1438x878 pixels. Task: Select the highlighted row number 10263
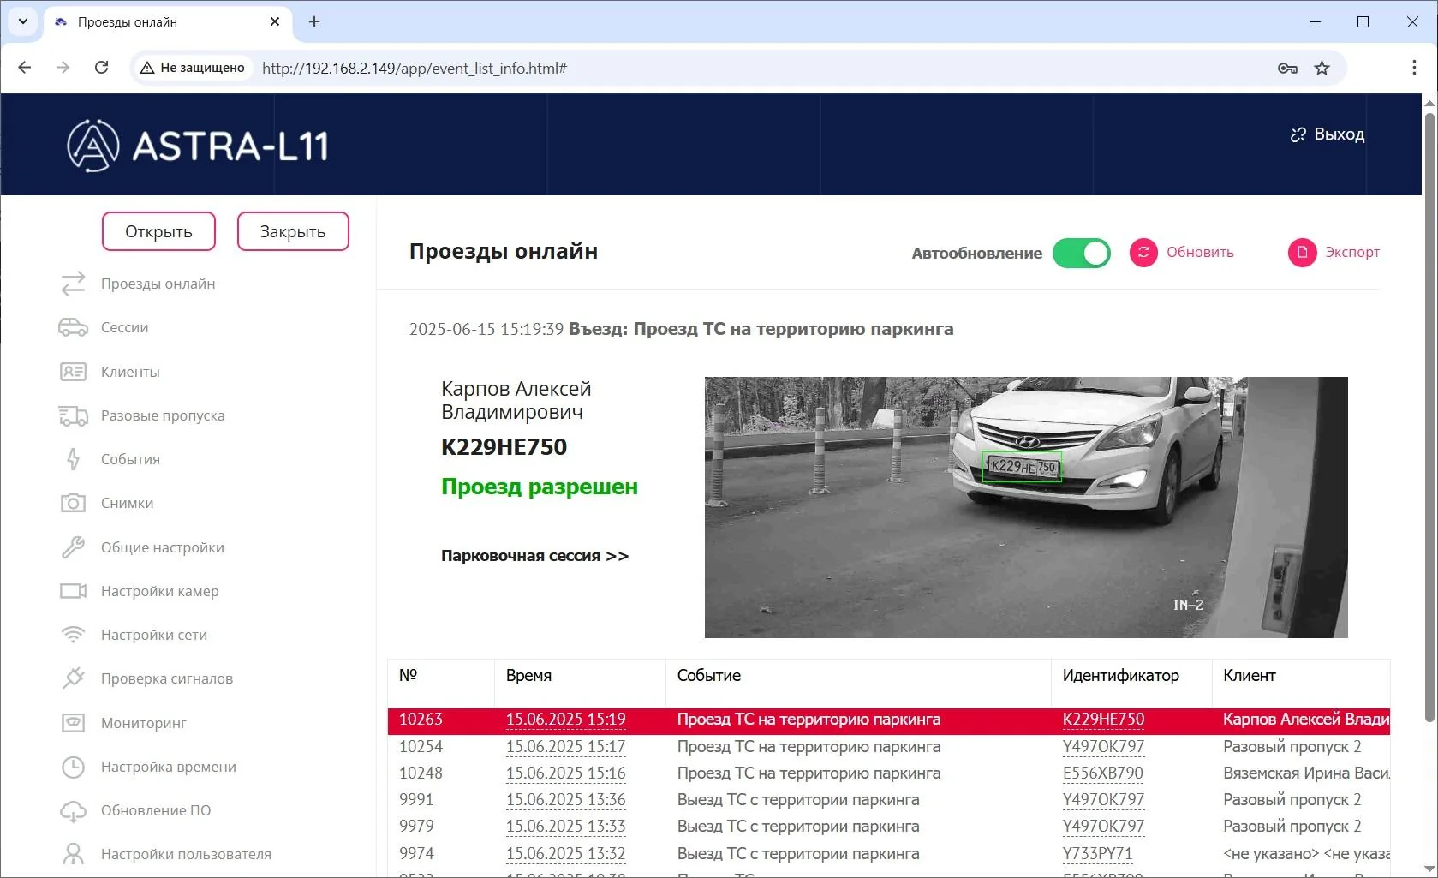(421, 720)
